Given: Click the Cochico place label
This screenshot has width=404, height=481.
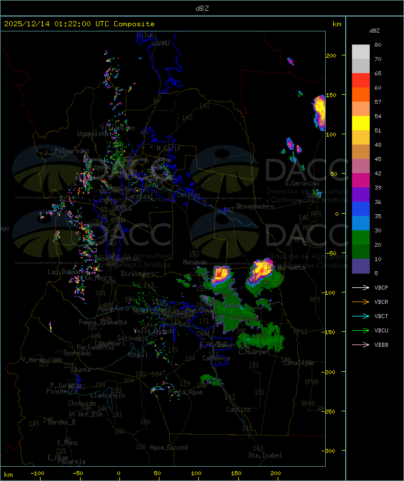Looking at the screenshot, I should point(238,410).
